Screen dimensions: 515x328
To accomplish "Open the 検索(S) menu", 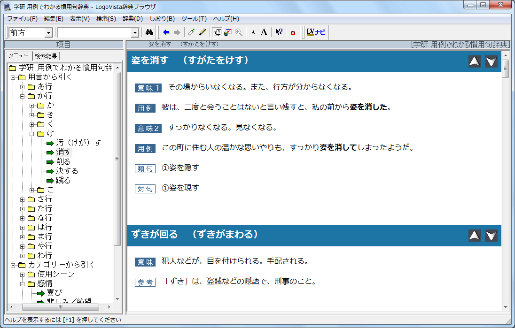I will click(x=106, y=19).
